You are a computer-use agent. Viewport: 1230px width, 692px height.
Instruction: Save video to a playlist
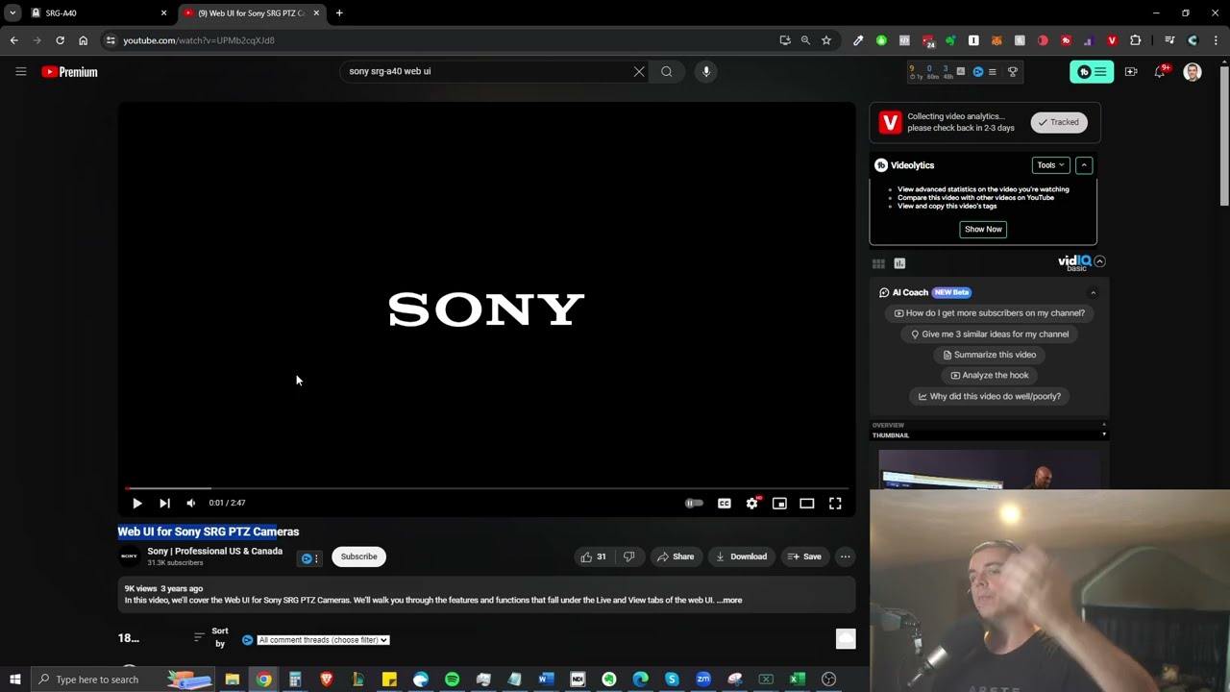(x=804, y=556)
